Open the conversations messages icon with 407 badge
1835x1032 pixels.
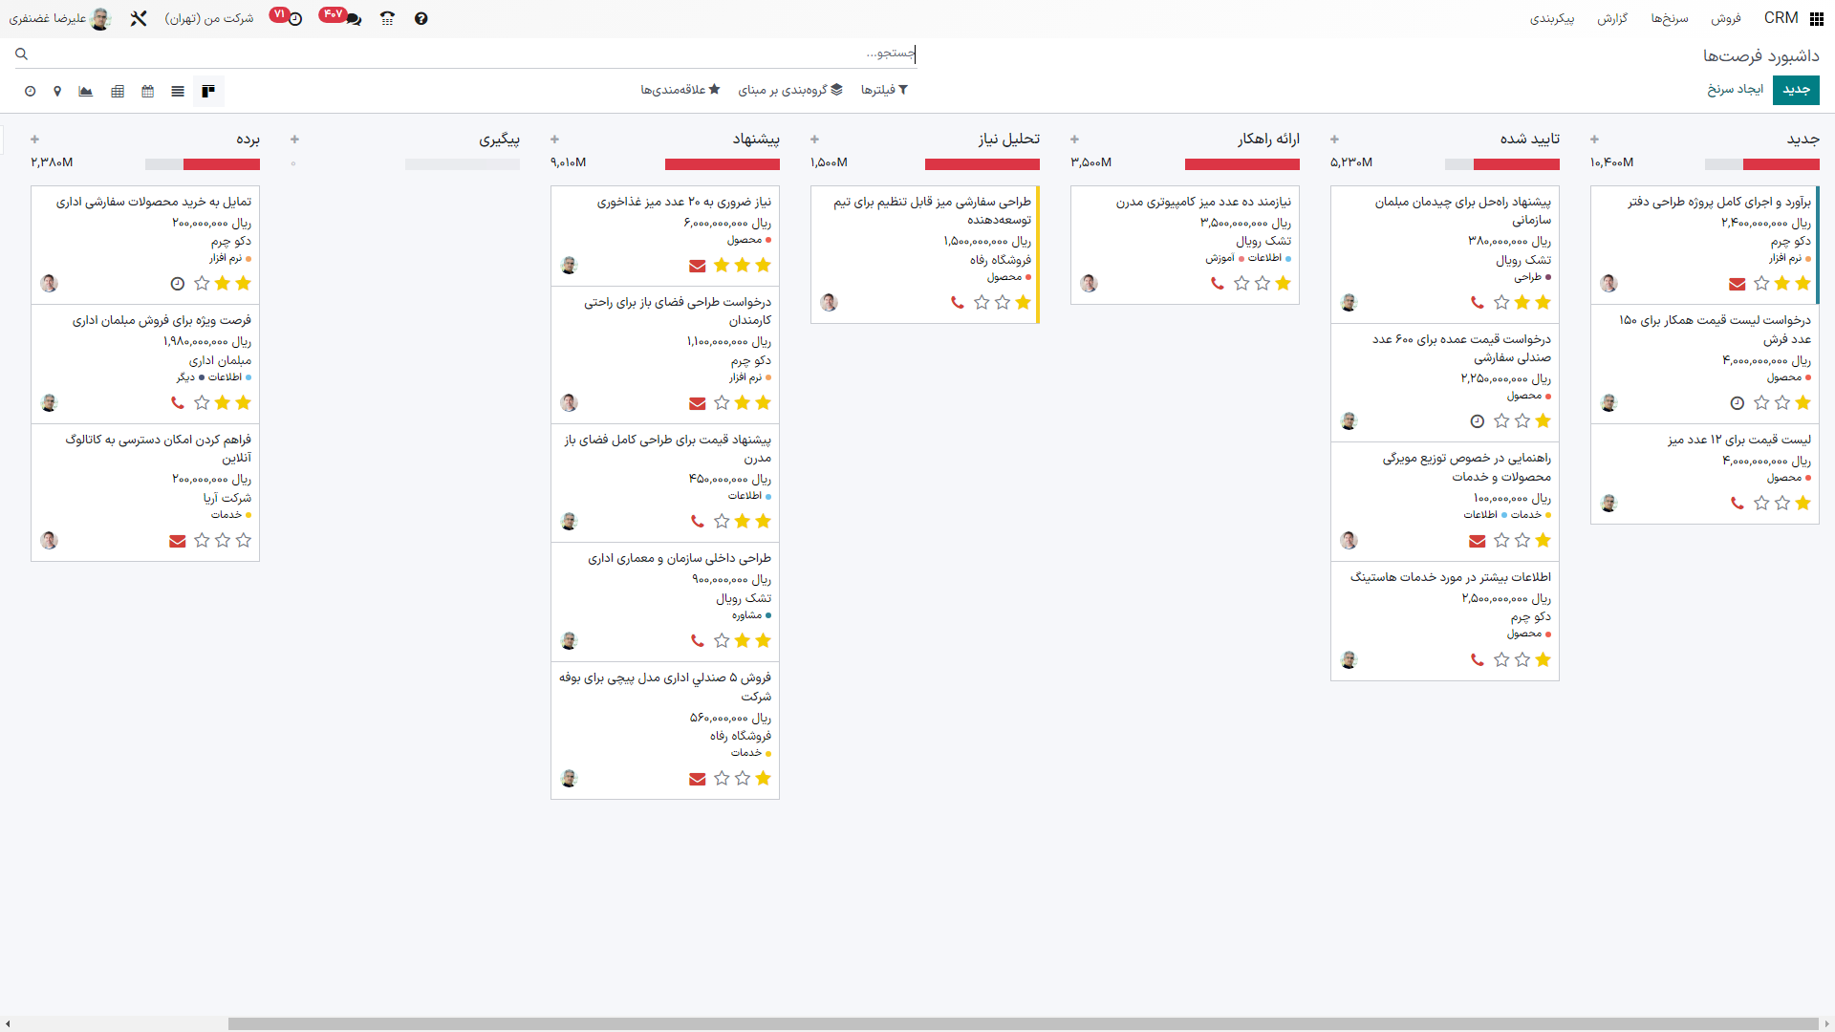point(353,18)
